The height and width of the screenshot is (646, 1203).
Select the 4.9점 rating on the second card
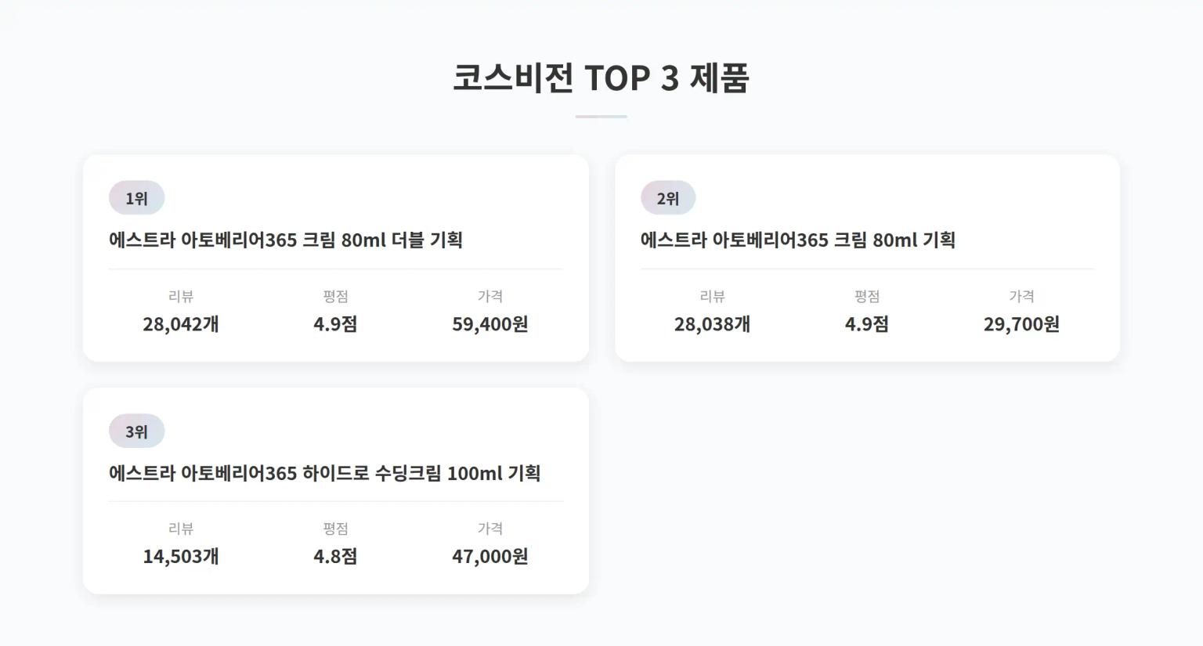[x=866, y=323]
